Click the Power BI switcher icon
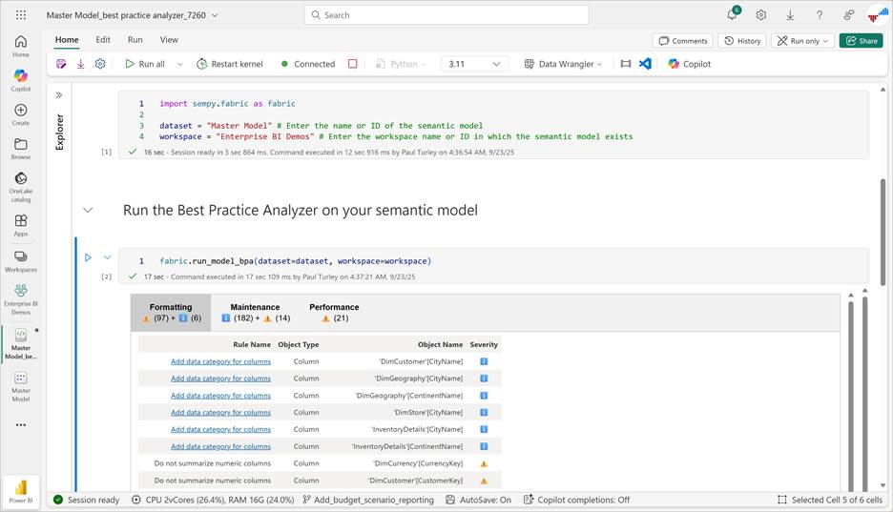 click(20, 491)
